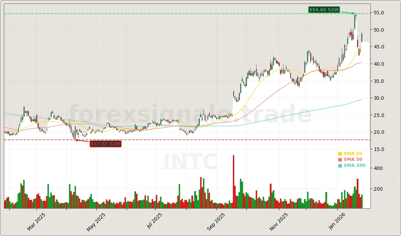The width and height of the screenshot is (401, 236).
Task: Select the teal SMA 200 legend swatch
Action: pyautogui.click(x=340, y=166)
